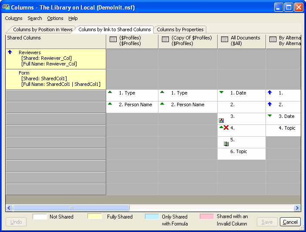Select the 6. Topic cell
This screenshot has height=232, width=306.
click(241, 151)
